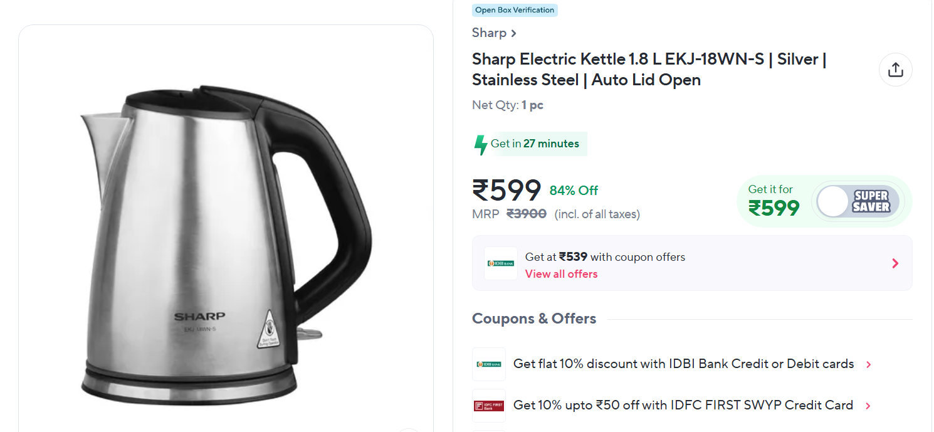Screen dimensions: 934x432
Task: Click the Sharp kettle product image
Action: click(226, 245)
